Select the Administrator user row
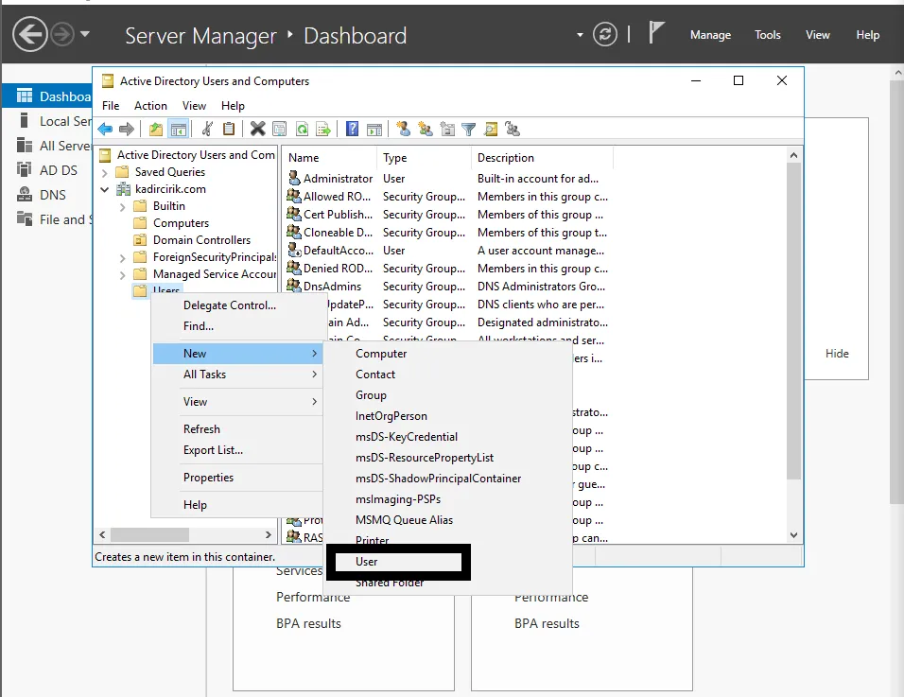 [x=447, y=179]
